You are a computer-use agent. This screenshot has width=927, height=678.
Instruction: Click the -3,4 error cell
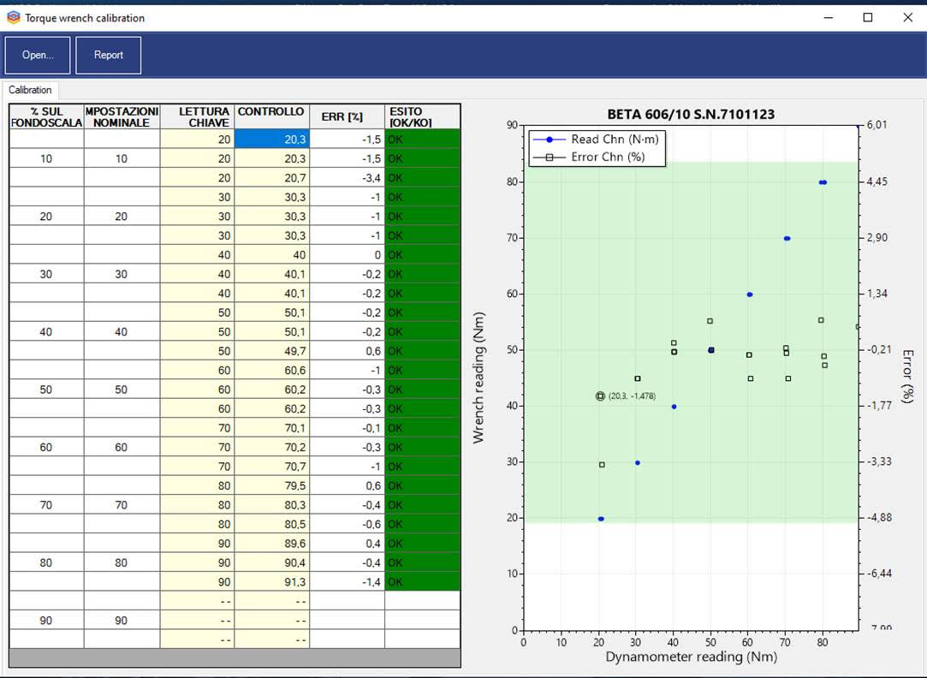[347, 178]
